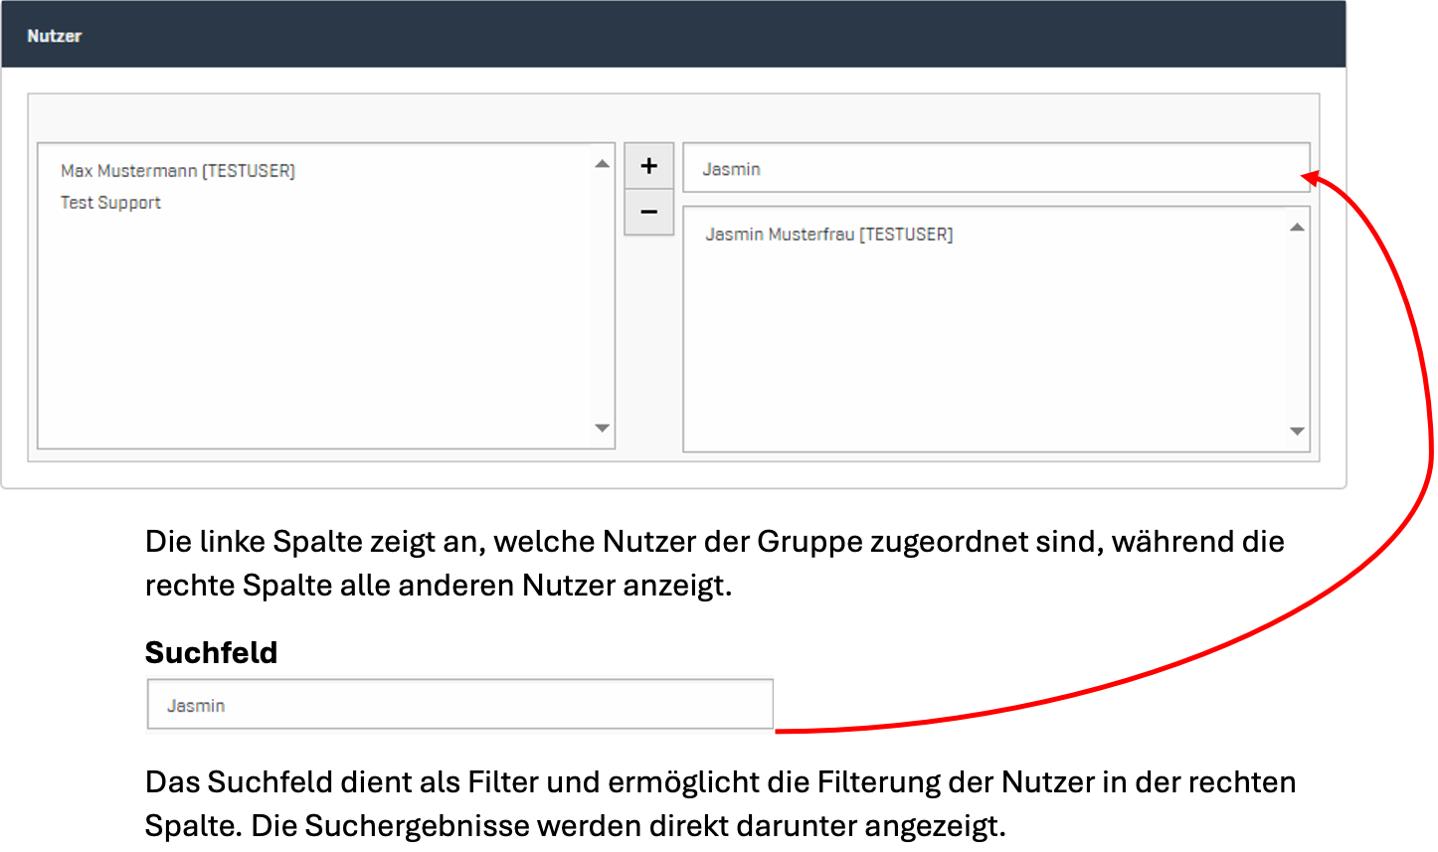Screen dimensions: 1438x852
Task: Focus the search field above the results list
Action: [994, 169]
